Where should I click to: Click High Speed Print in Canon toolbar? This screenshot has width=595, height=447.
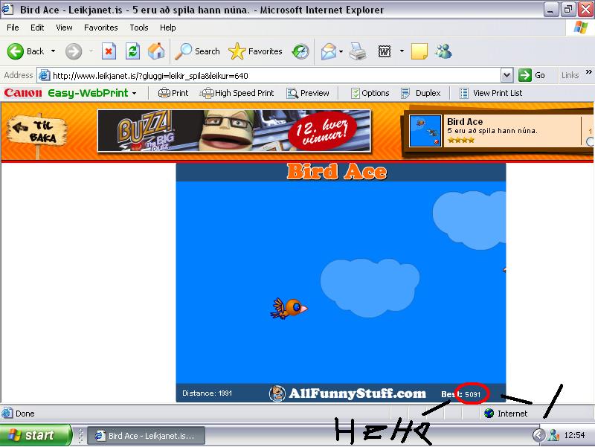237,93
